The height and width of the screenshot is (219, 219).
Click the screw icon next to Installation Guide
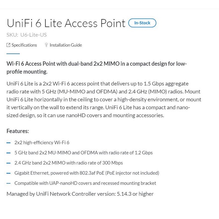47,45
